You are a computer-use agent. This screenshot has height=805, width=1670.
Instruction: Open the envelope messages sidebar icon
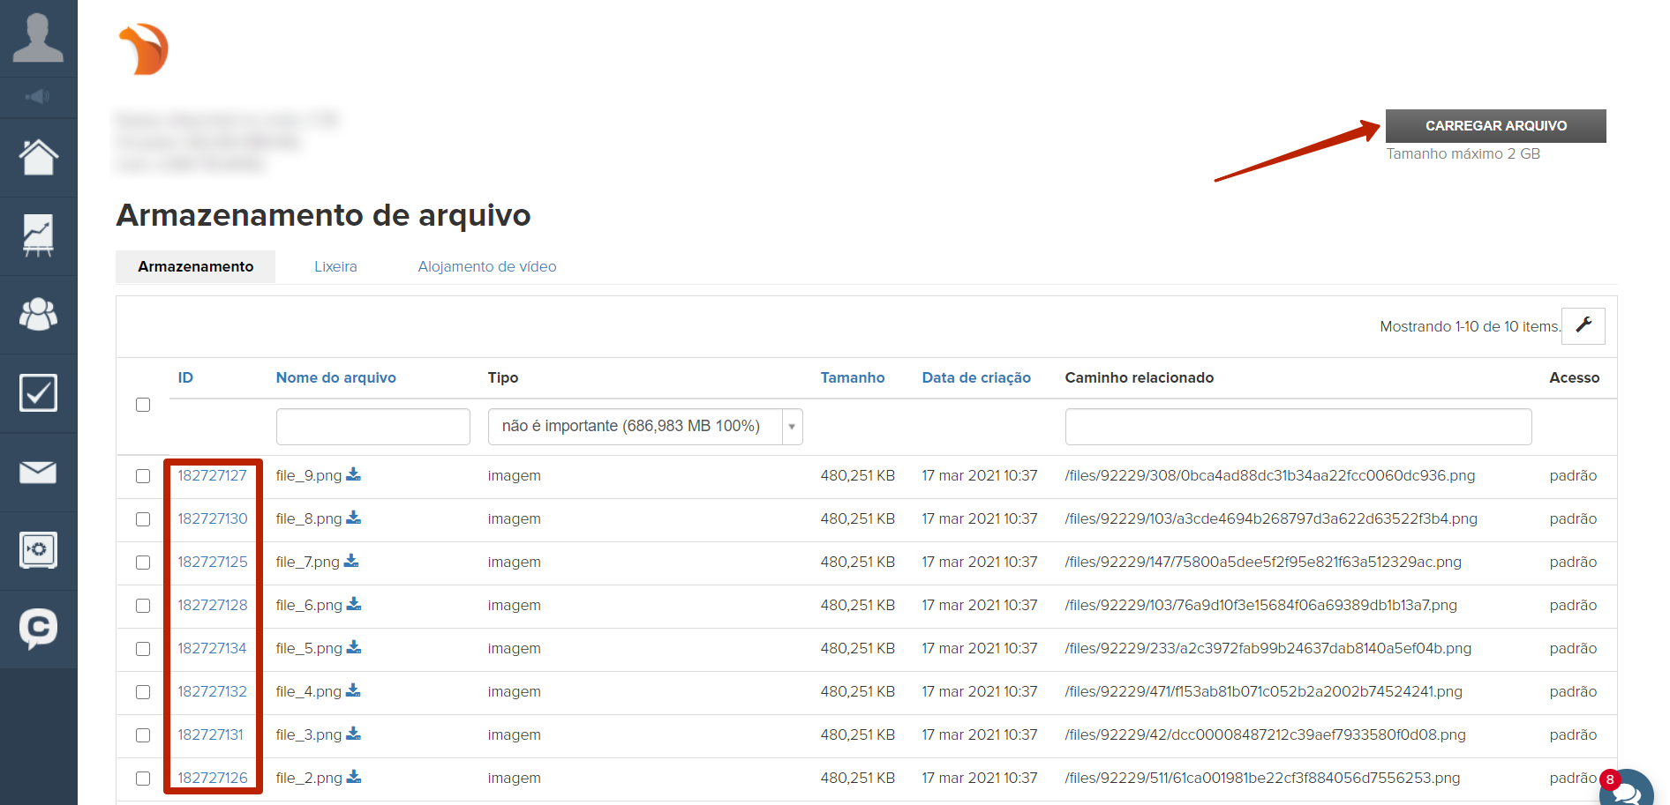point(38,473)
